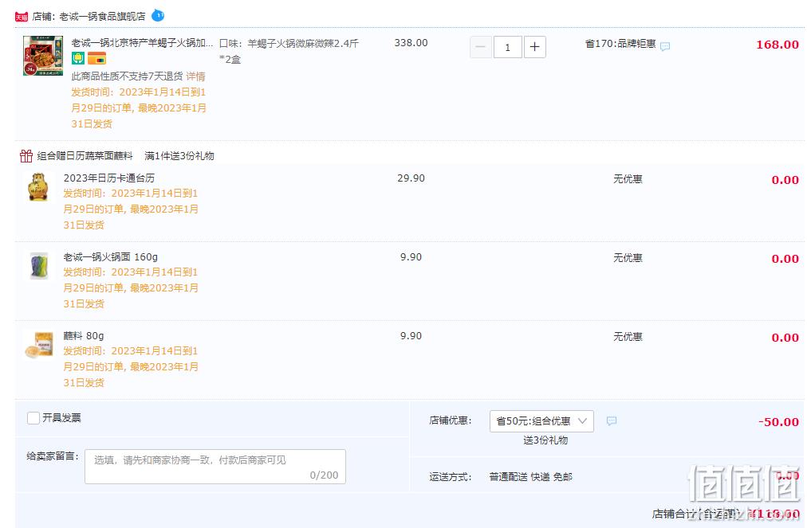Open the 老诚一锅北京特产羊蝎子火锅 product title link
807x528 pixels.
click(x=142, y=43)
